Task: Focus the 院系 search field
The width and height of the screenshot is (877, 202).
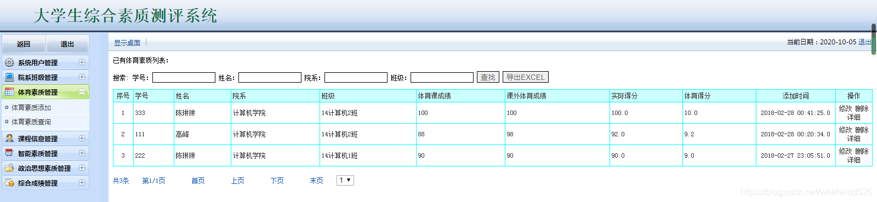Action: pyautogui.click(x=356, y=78)
